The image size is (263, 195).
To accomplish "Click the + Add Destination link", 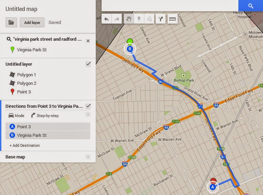I will pos(25,145).
